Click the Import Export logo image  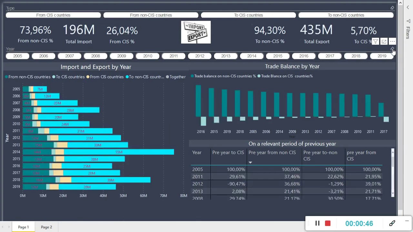pyautogui.click(x=196, y=32)
